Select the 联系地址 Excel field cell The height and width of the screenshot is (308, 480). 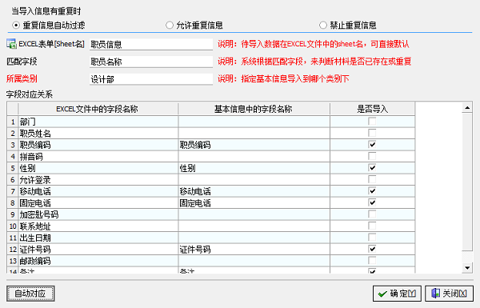coord(98,226)
